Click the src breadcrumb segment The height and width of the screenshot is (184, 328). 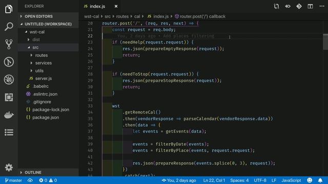click(108, 16)
